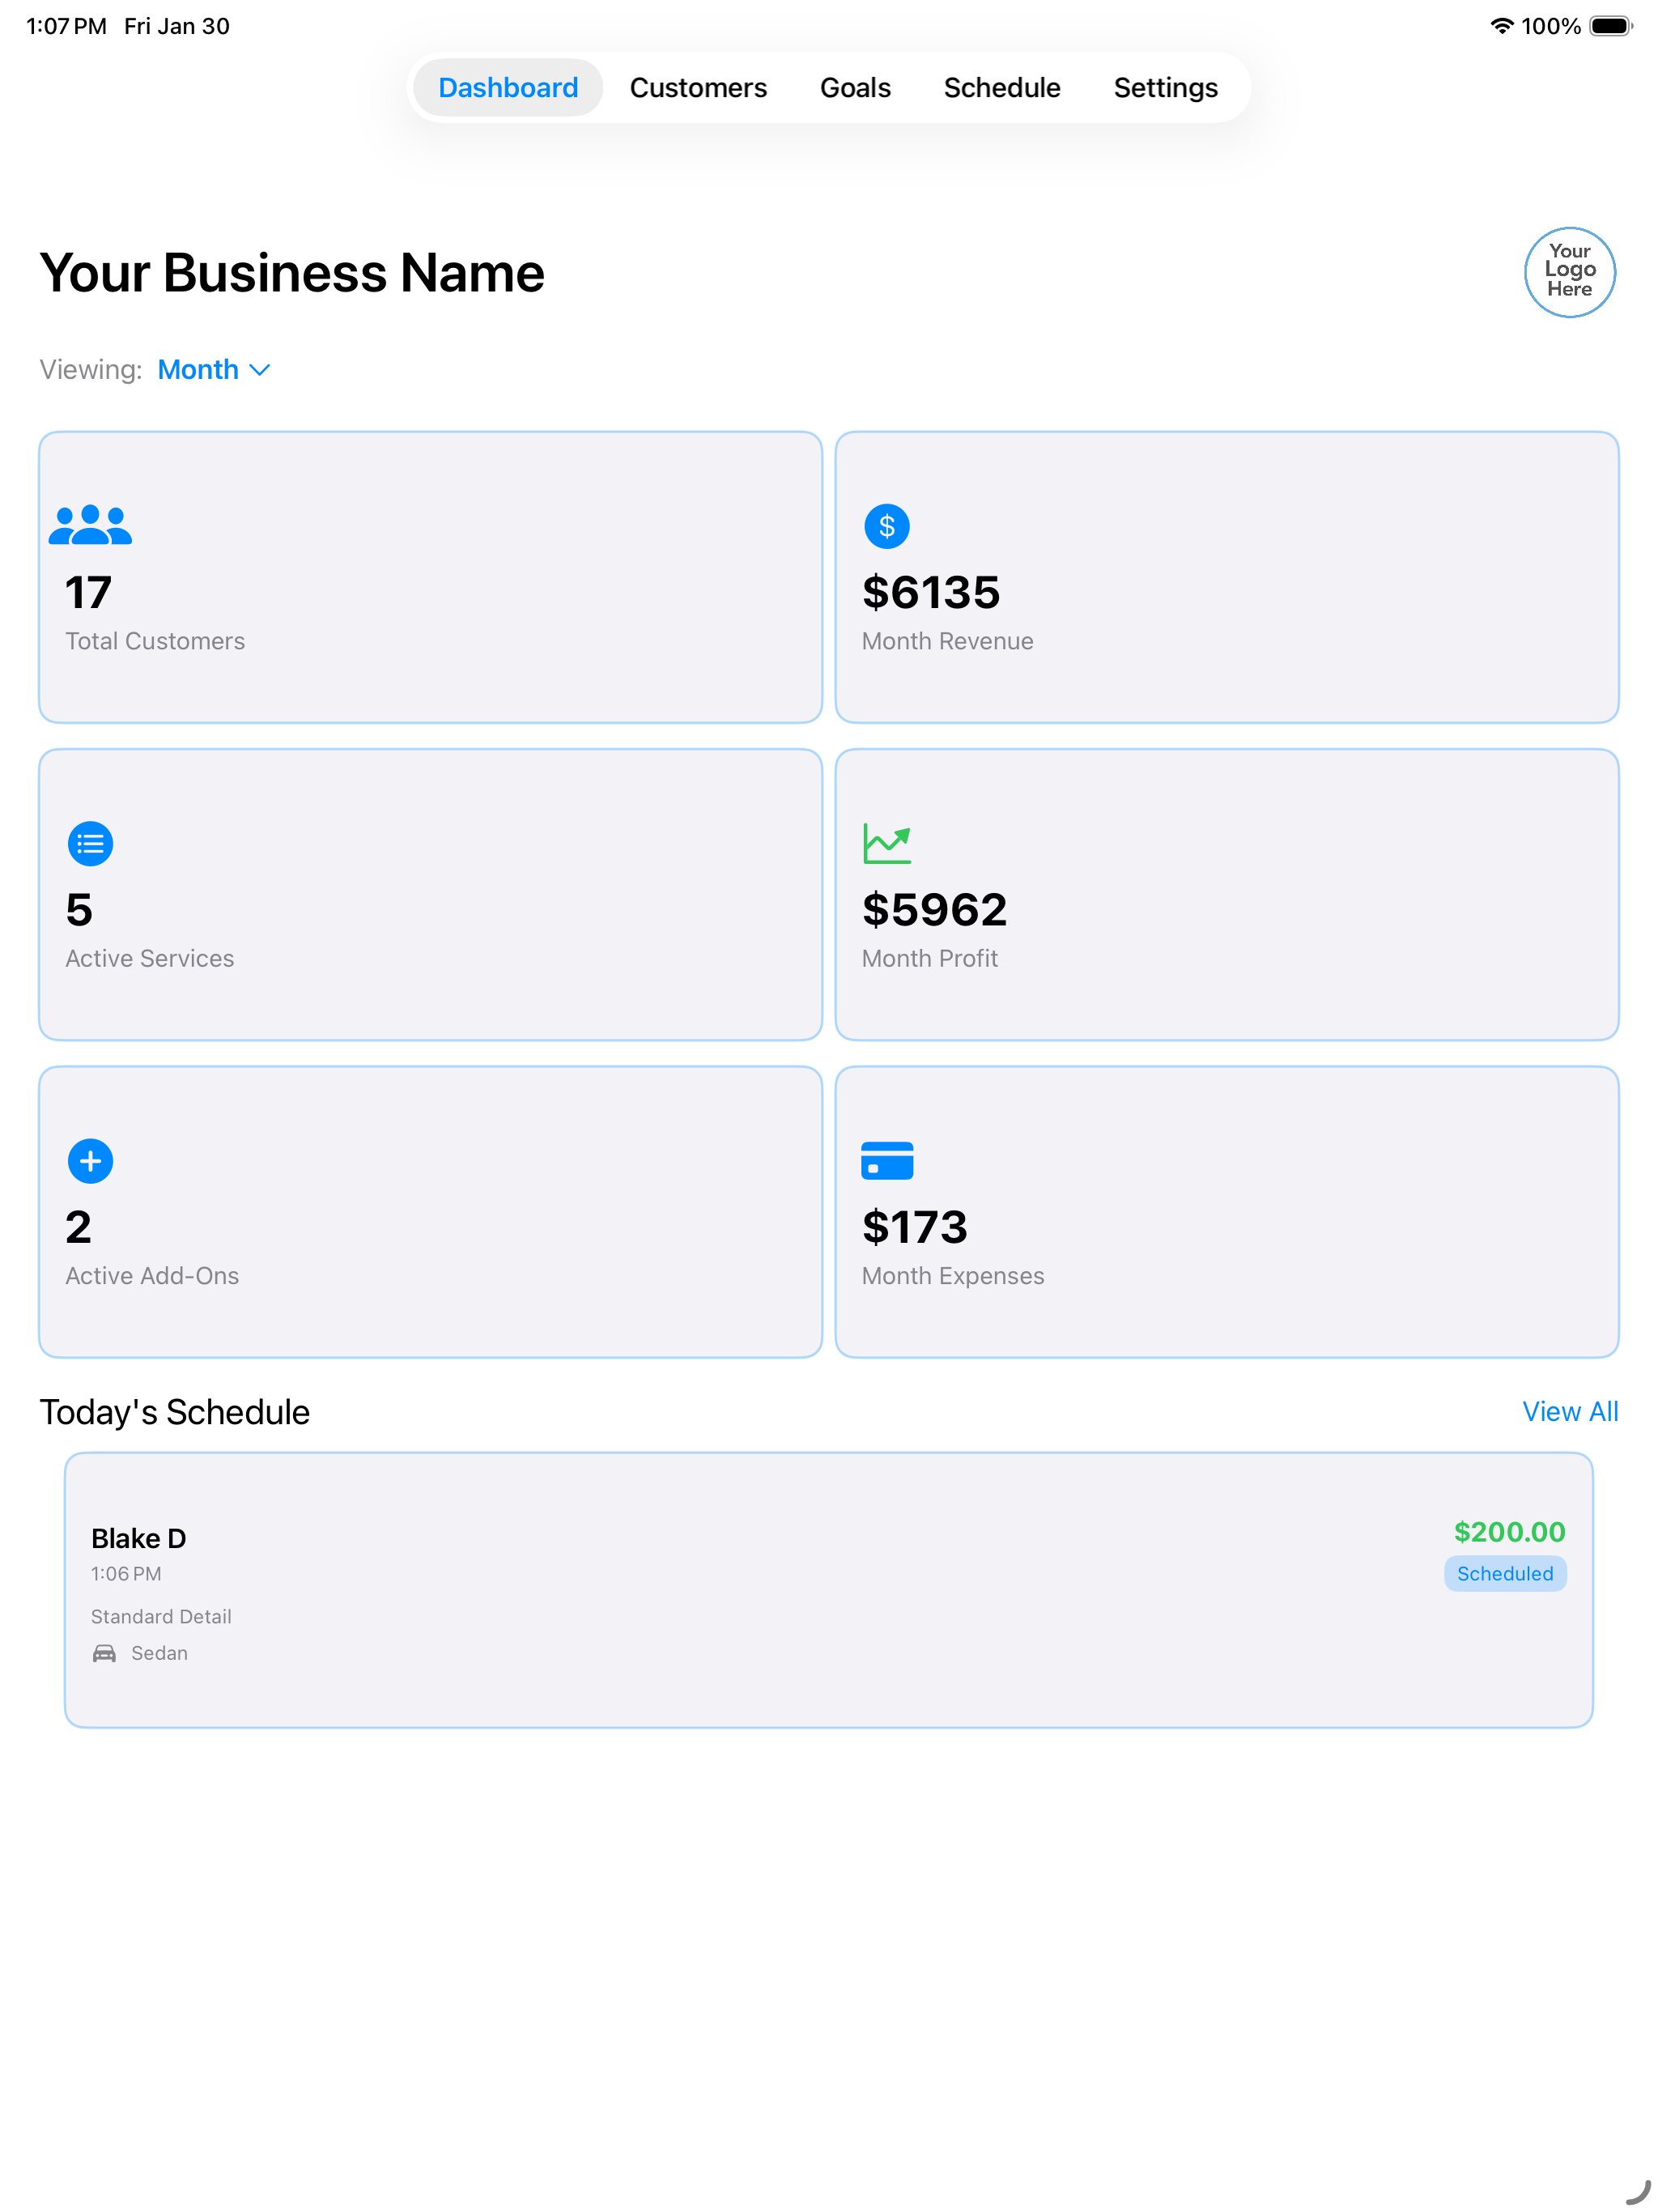
Task: Click the Today's Schedule heading
Action: coord(175,1412)
